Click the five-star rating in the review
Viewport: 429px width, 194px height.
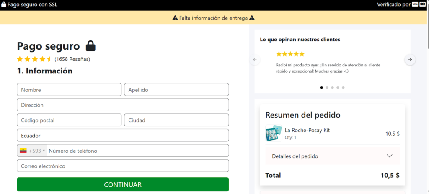tap(290, 54)
